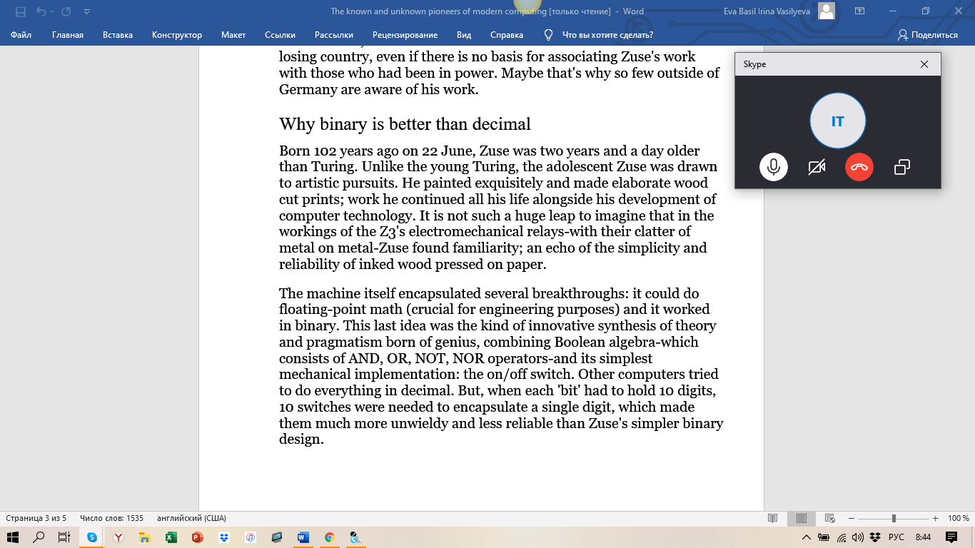Screen dimensions: 975x548
Task: Open the Skype call window view
Action: coord(902,167)
